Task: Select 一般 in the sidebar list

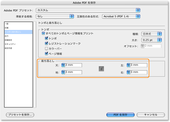Action: [6, 24]
